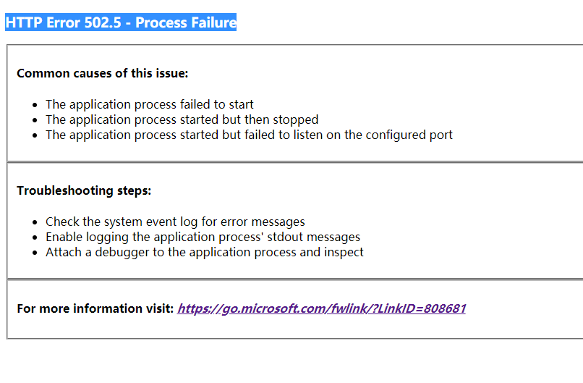Click the bullet before 'Check the system event log'
This screenshot has width=583, height=383.
[35, 222]
